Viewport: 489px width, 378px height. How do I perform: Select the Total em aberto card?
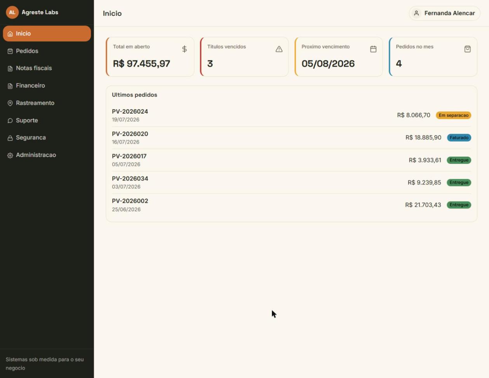click(150, 57)
